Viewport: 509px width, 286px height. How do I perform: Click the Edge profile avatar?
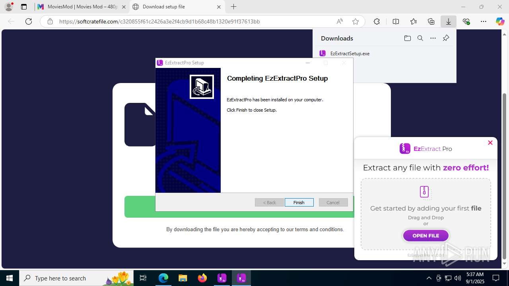[x=9, y=7]
